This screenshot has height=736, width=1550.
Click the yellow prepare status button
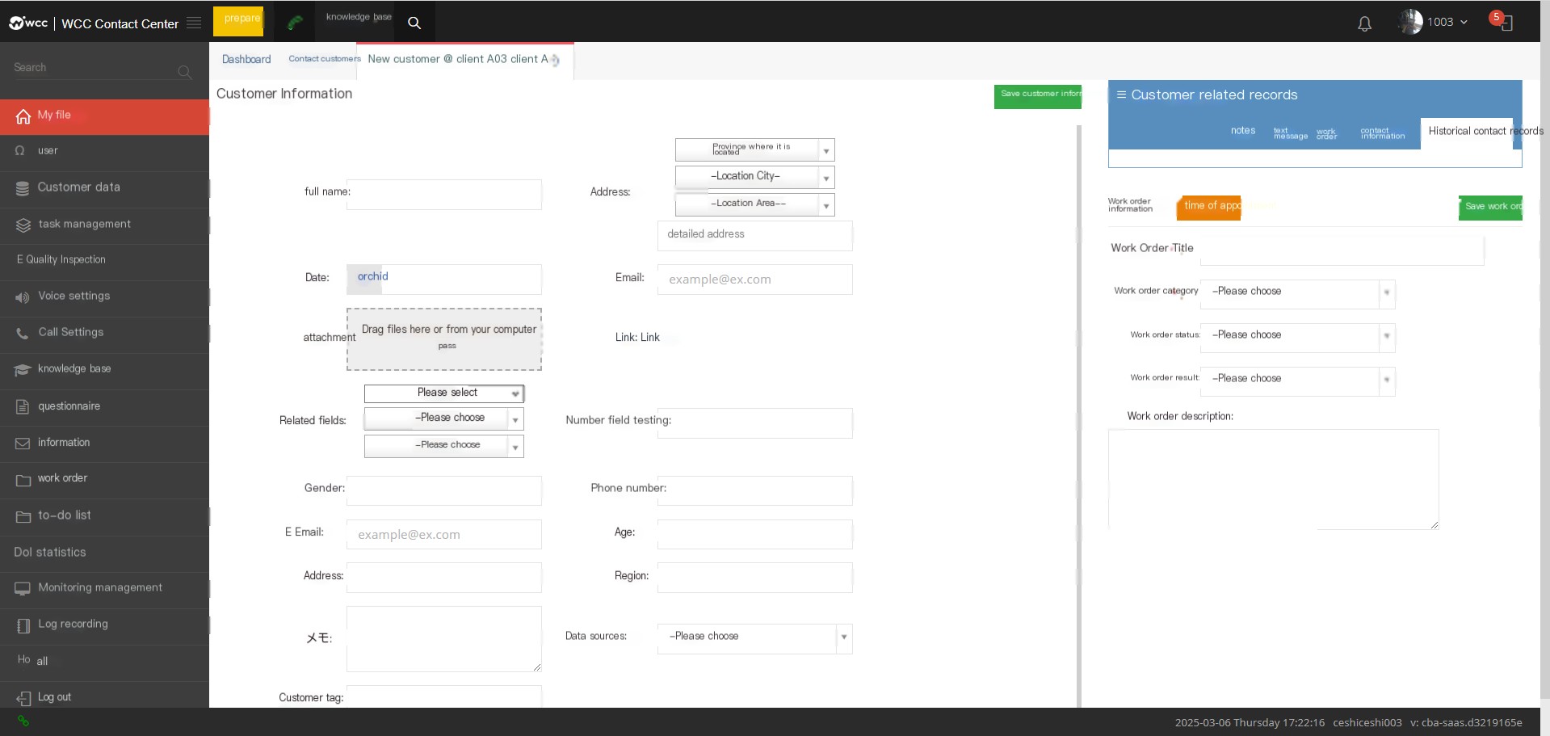(238, 21)
